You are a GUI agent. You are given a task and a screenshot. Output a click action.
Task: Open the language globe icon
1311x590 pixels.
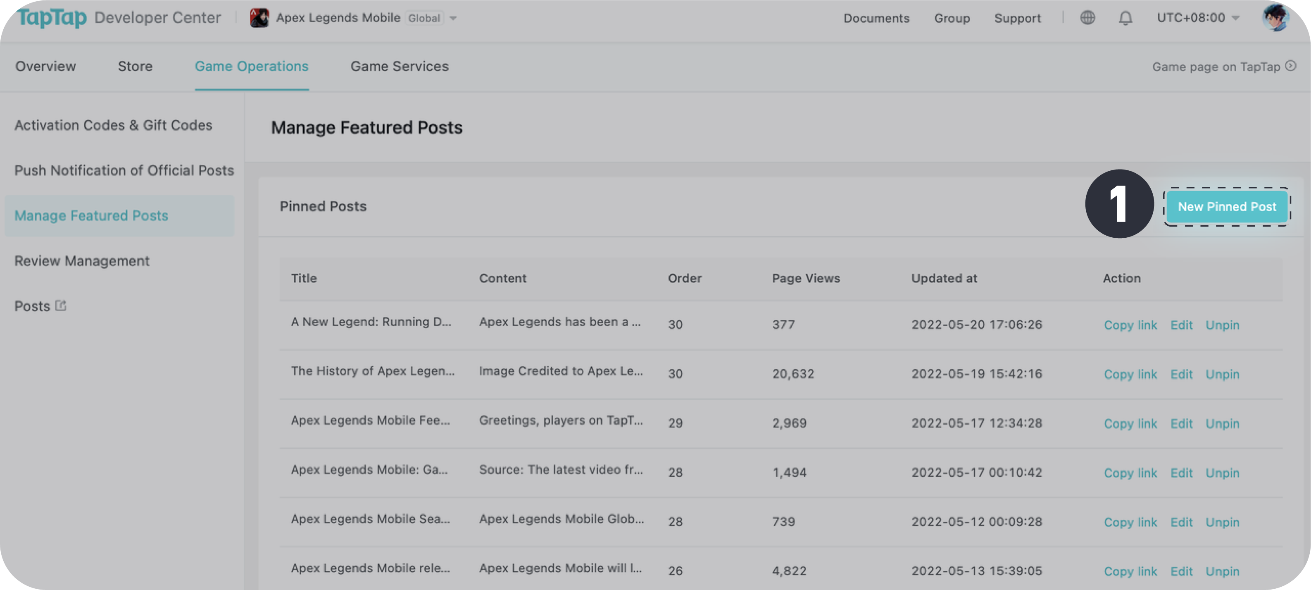(x=1087, y=18)
